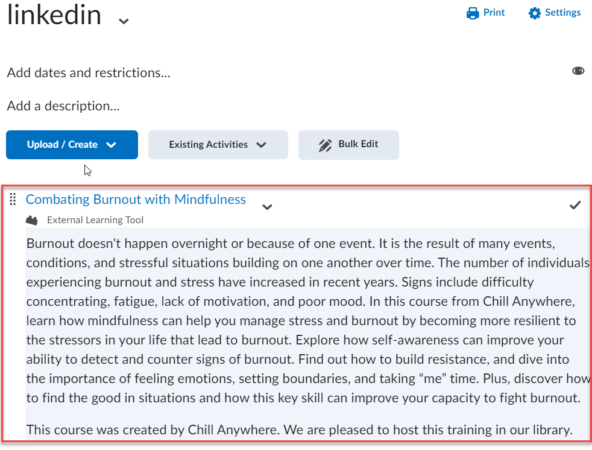Toggle the eye visibility icon for the module
This screenshot has height=450, width=592.
coord(578,71)
